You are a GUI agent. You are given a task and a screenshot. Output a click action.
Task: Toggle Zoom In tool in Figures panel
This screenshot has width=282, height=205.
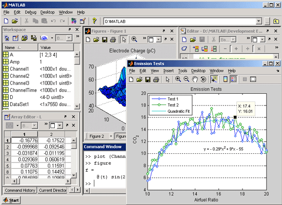134,39
